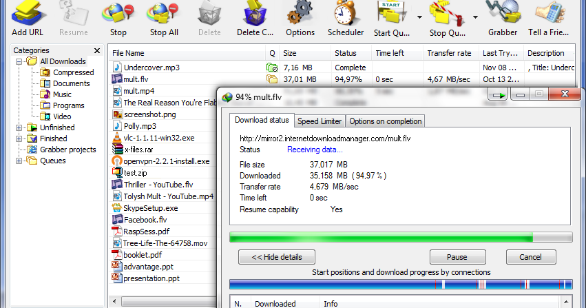Close the Categories panel
The width and height of the screenshot is (586, 308).
(97, 50)
